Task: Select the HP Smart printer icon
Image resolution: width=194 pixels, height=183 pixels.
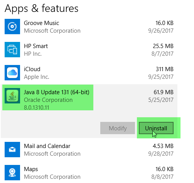Action: (x=12, y=50)
